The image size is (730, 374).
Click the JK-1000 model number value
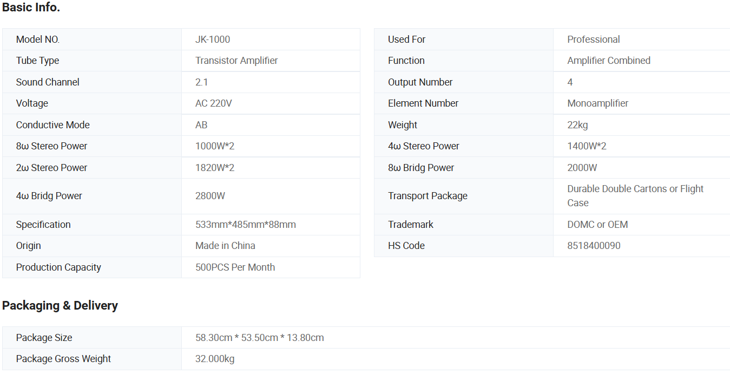click(213, 40)
